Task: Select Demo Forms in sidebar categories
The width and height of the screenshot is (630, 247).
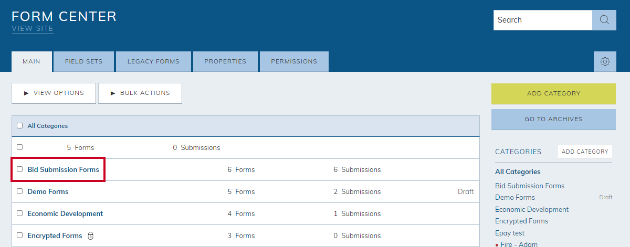Action: click(x=515, y=197)
